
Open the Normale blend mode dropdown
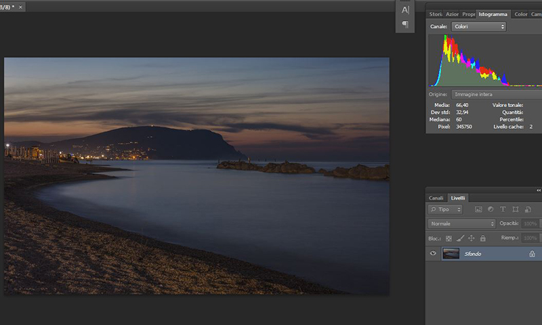click(462, 223)
